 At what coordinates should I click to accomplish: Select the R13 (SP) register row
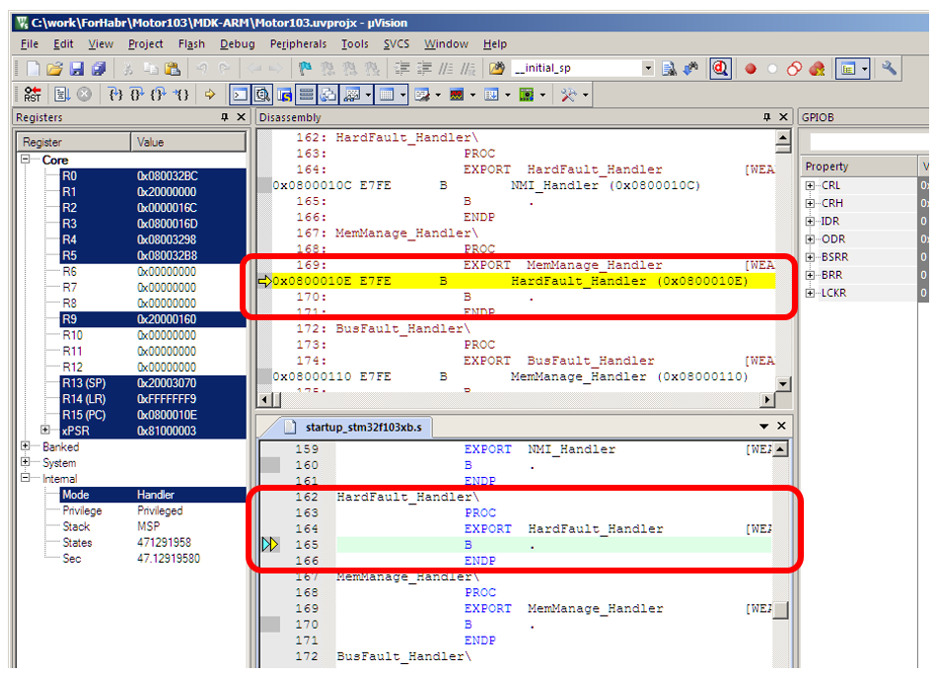click(153, 383)
